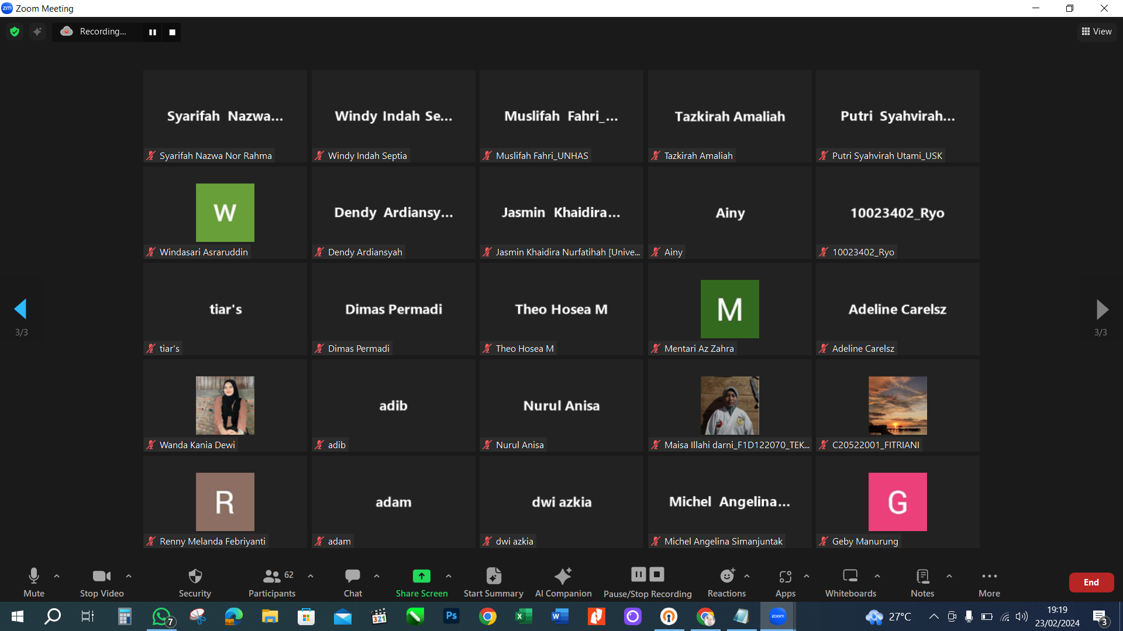
Task: Click the red End meeting button
Action: (x=1091, y=583)
